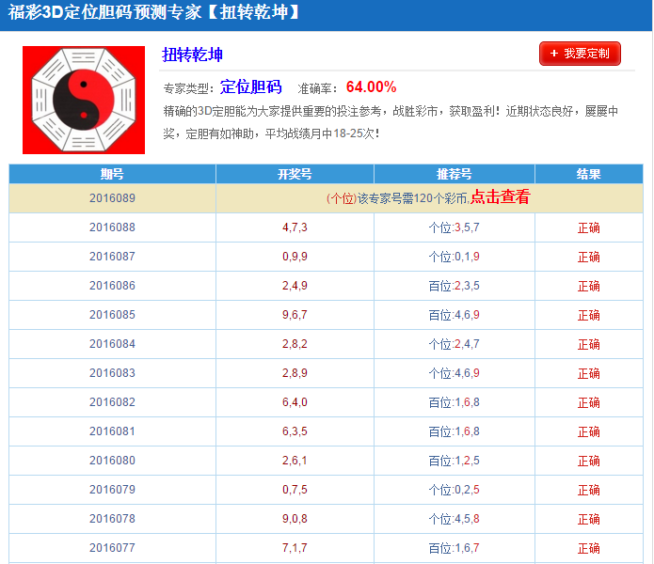Click the 我要定制 red button
654x564 pixels.
click(580, 54)
